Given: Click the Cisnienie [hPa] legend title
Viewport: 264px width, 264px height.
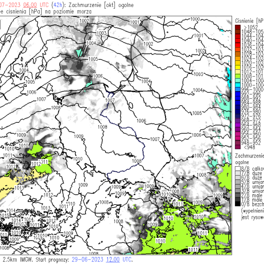Looking at the screenshot, I should click(x=249, y=20).
